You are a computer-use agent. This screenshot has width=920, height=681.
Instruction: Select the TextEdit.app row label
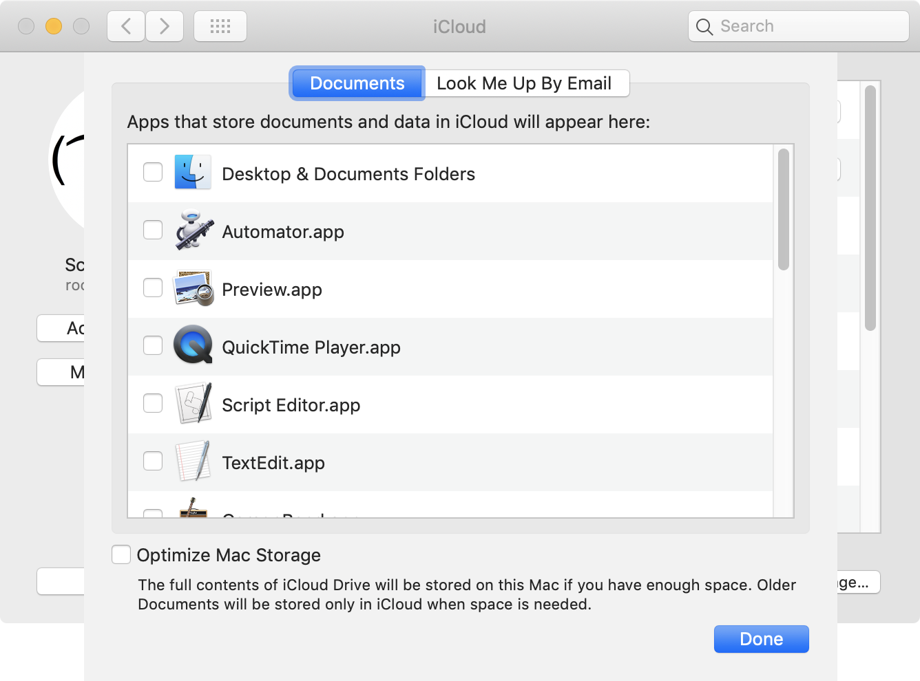tap(273, 463)
